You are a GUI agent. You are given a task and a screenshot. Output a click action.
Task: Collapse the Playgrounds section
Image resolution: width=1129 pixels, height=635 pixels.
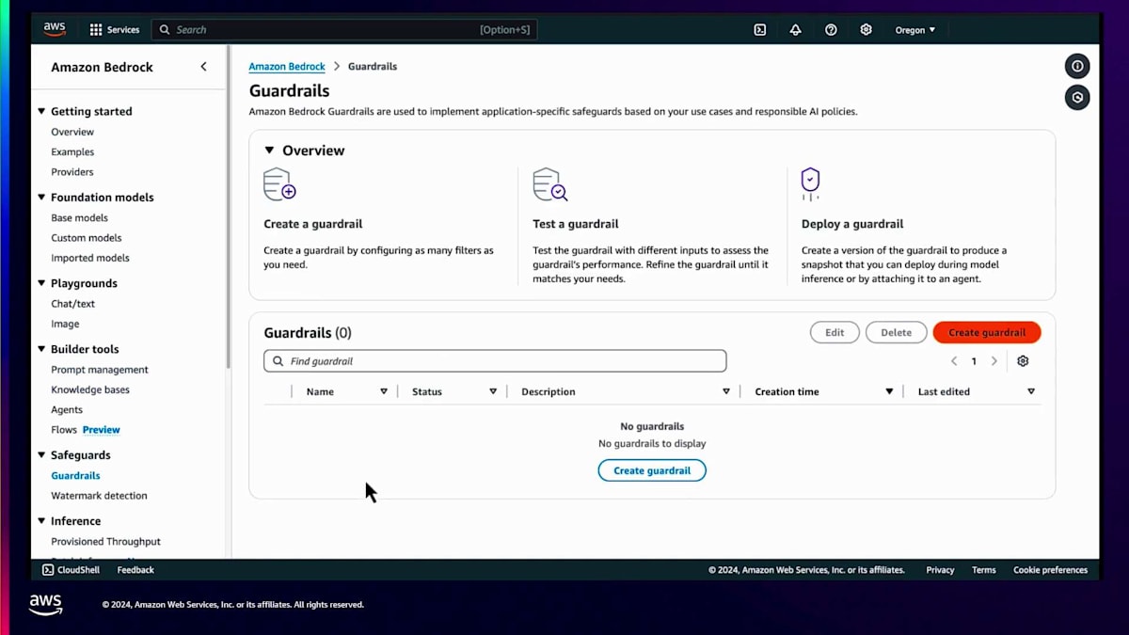(41, 283)
